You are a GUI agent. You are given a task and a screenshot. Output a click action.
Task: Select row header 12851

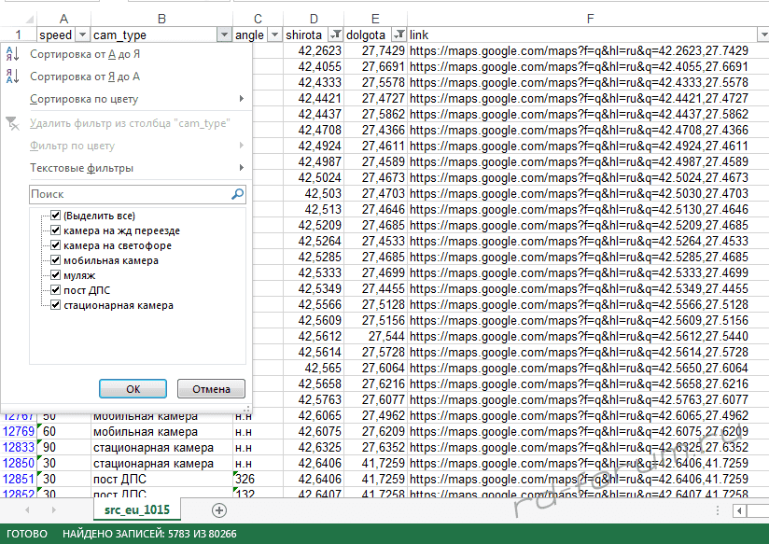point(19,479)
